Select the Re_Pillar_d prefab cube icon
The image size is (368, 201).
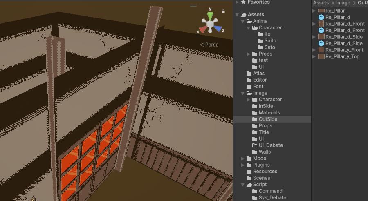(321, 17)
